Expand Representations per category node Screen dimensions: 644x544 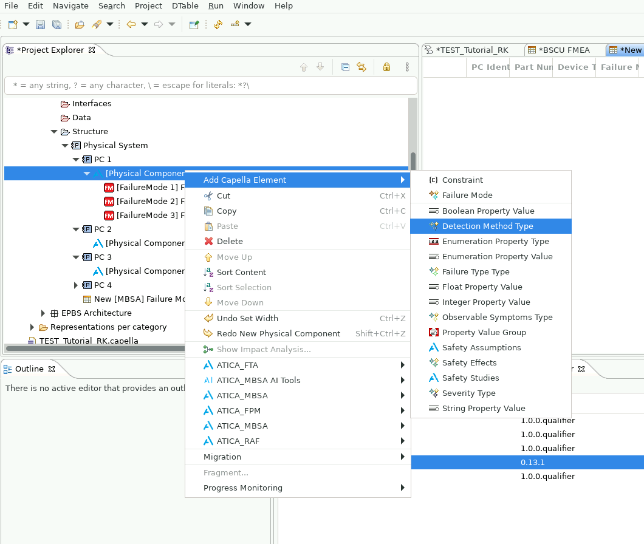tap(32, 327)
